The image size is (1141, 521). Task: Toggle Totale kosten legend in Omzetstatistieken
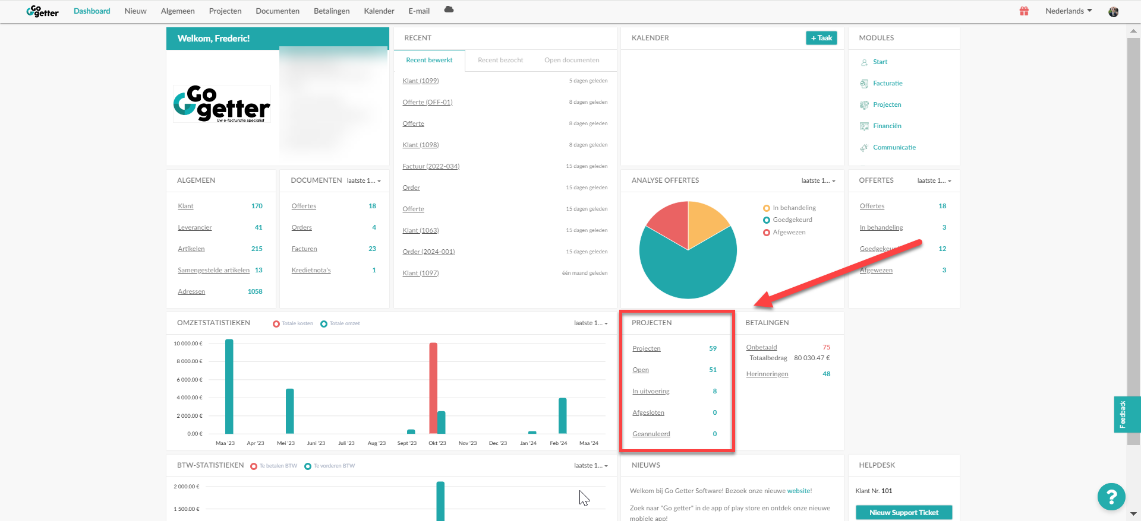point(293,323)
